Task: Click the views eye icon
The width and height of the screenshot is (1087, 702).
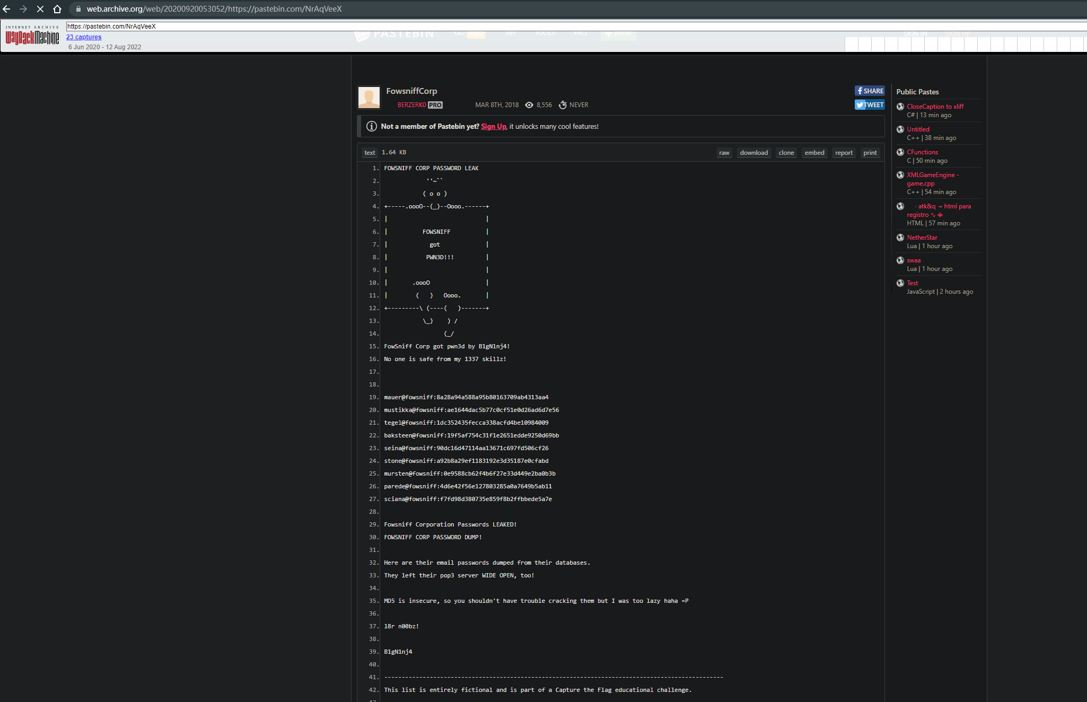Action: pos(529,105)
